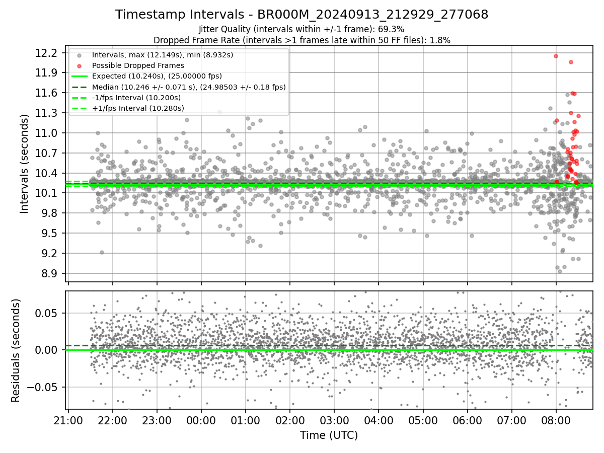Click the x-axis tick label '22:00'
The height and width of the screenshot is (453, 604).
pos(112,419)
